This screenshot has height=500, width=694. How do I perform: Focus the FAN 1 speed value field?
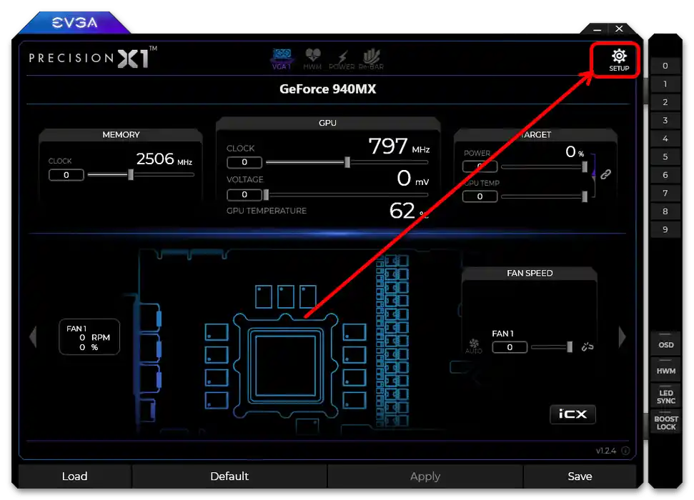click(x=510, y=347)
